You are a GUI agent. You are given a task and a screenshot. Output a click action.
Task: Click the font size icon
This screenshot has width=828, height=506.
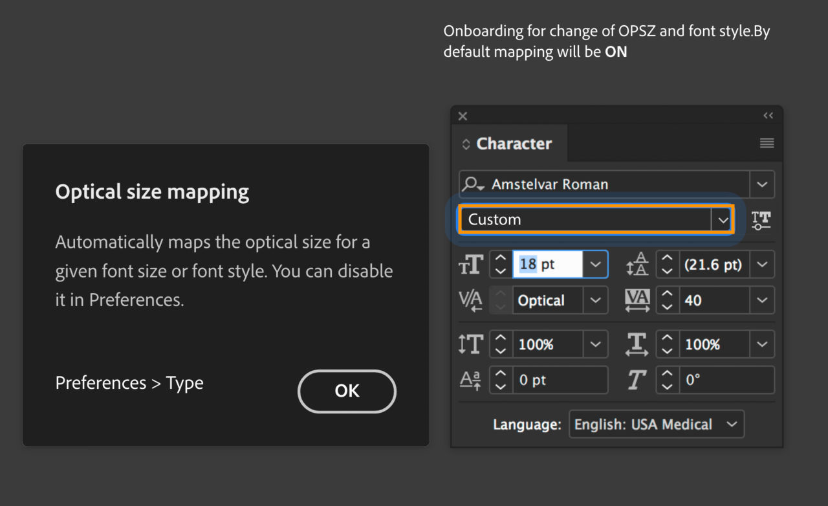pyautogui.click(x=471, y=264)
